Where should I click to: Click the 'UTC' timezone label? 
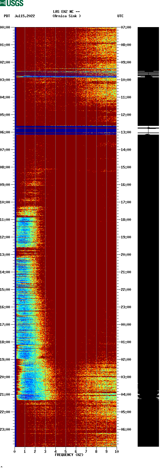[120, 16]
